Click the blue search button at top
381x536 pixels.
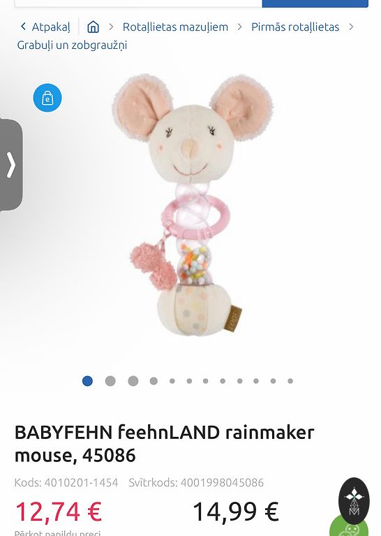pos(315,3)
